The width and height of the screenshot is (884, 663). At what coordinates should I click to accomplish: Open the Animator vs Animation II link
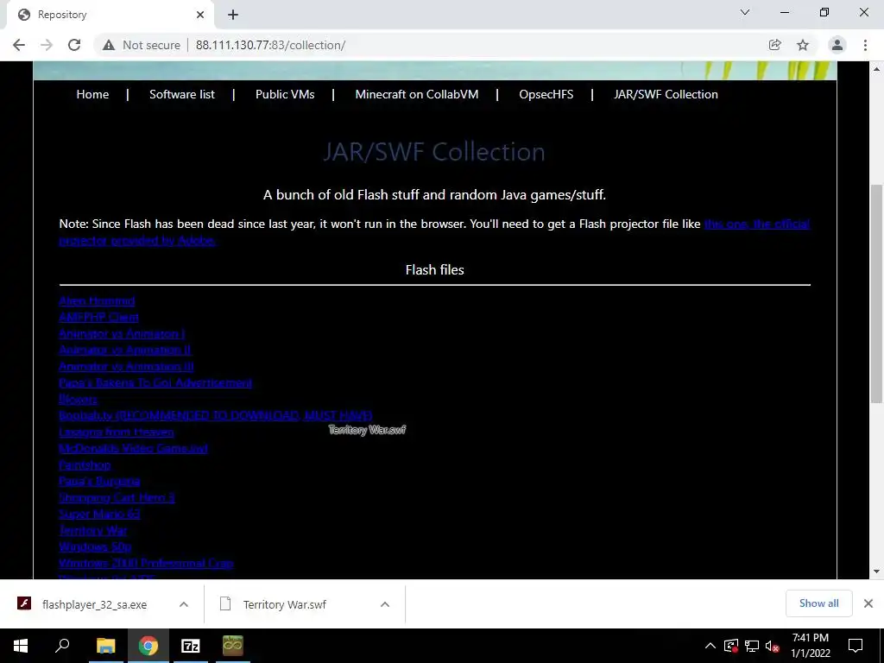(x=125, y=350)
